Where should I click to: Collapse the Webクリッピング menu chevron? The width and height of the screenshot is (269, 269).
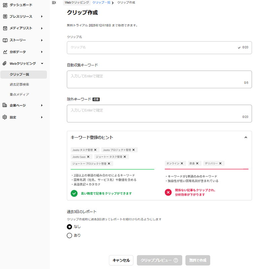[x=42, y=63]
